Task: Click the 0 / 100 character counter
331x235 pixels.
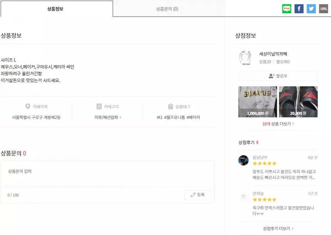Action: coord(13,195)
